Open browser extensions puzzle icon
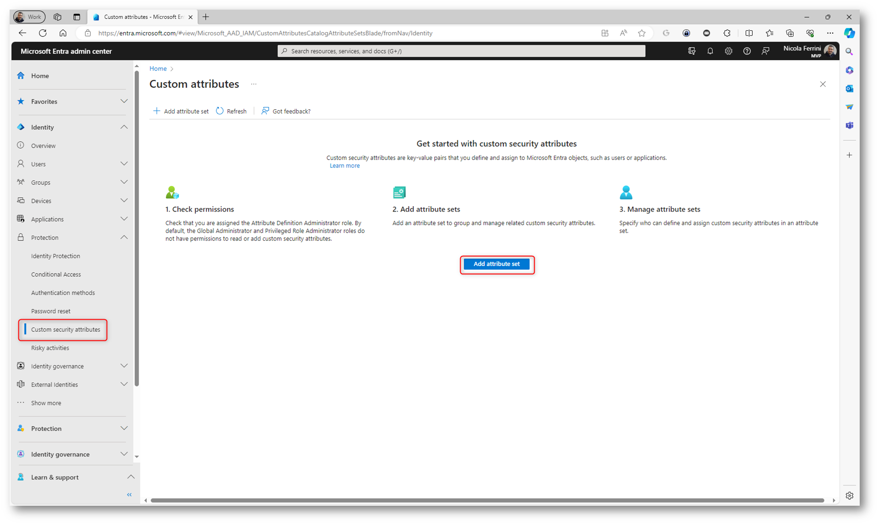Viewport: 879px width, 525px height. pos(727,33)
